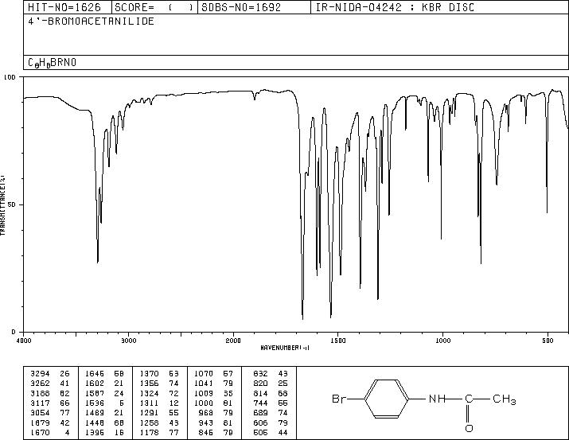The image size is (569, 440).
Task: Select peak value 689 in the table
Action: (260, 413)
